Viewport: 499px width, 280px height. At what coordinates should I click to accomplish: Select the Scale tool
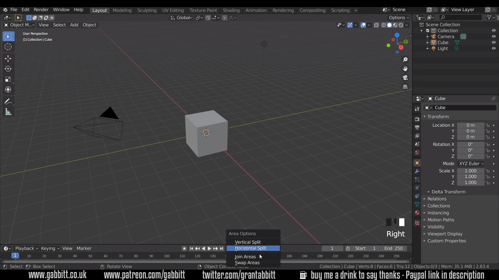[8, 79]
